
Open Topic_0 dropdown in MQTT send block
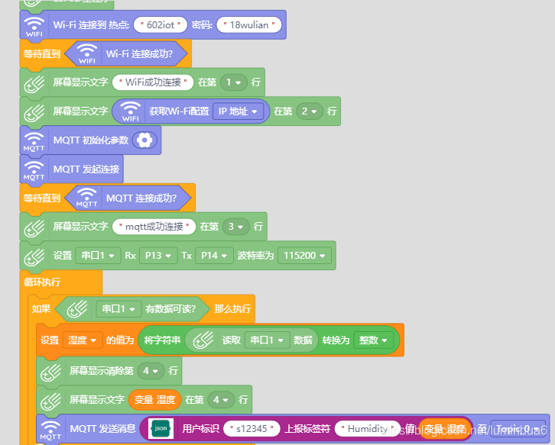[518, 429]
